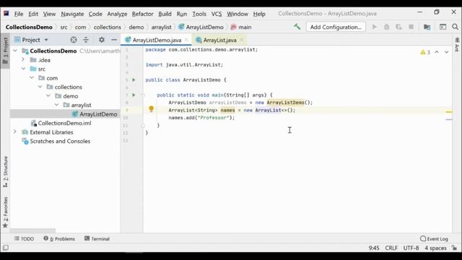Expand External Libraries node
This screenshot has width=462, height=260.
[15, 132]
